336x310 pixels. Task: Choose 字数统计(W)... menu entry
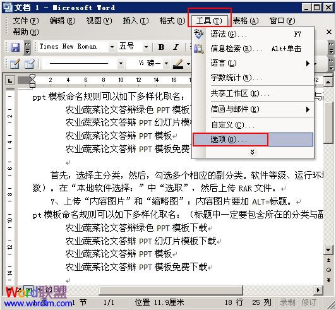tap(253, 78)
